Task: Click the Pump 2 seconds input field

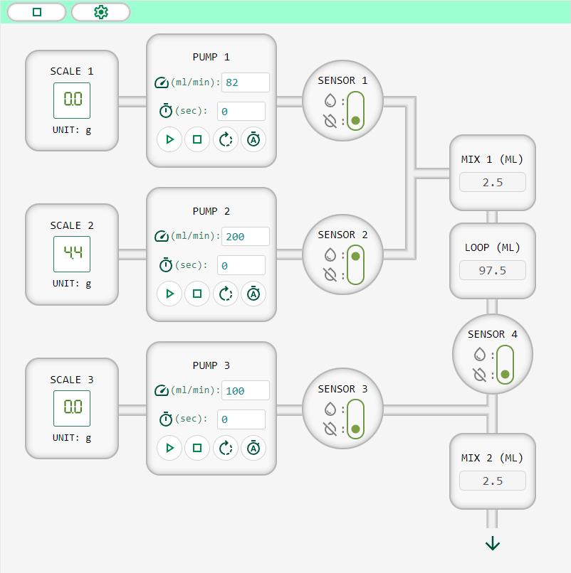Action: click(x=241, y=265)
